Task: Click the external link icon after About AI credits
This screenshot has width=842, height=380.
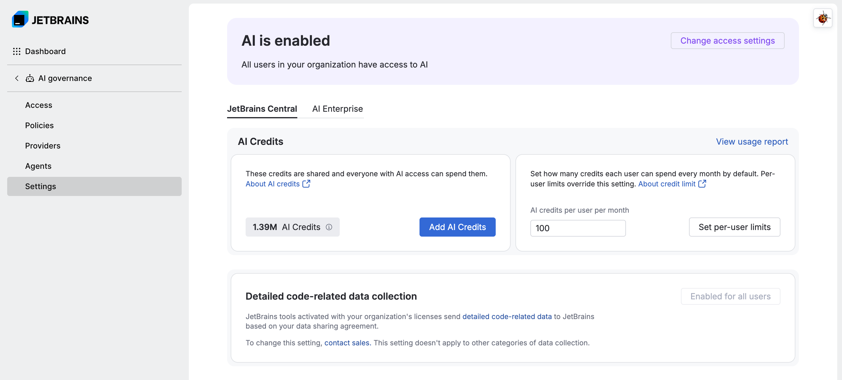Action: [x=306, y=184]
